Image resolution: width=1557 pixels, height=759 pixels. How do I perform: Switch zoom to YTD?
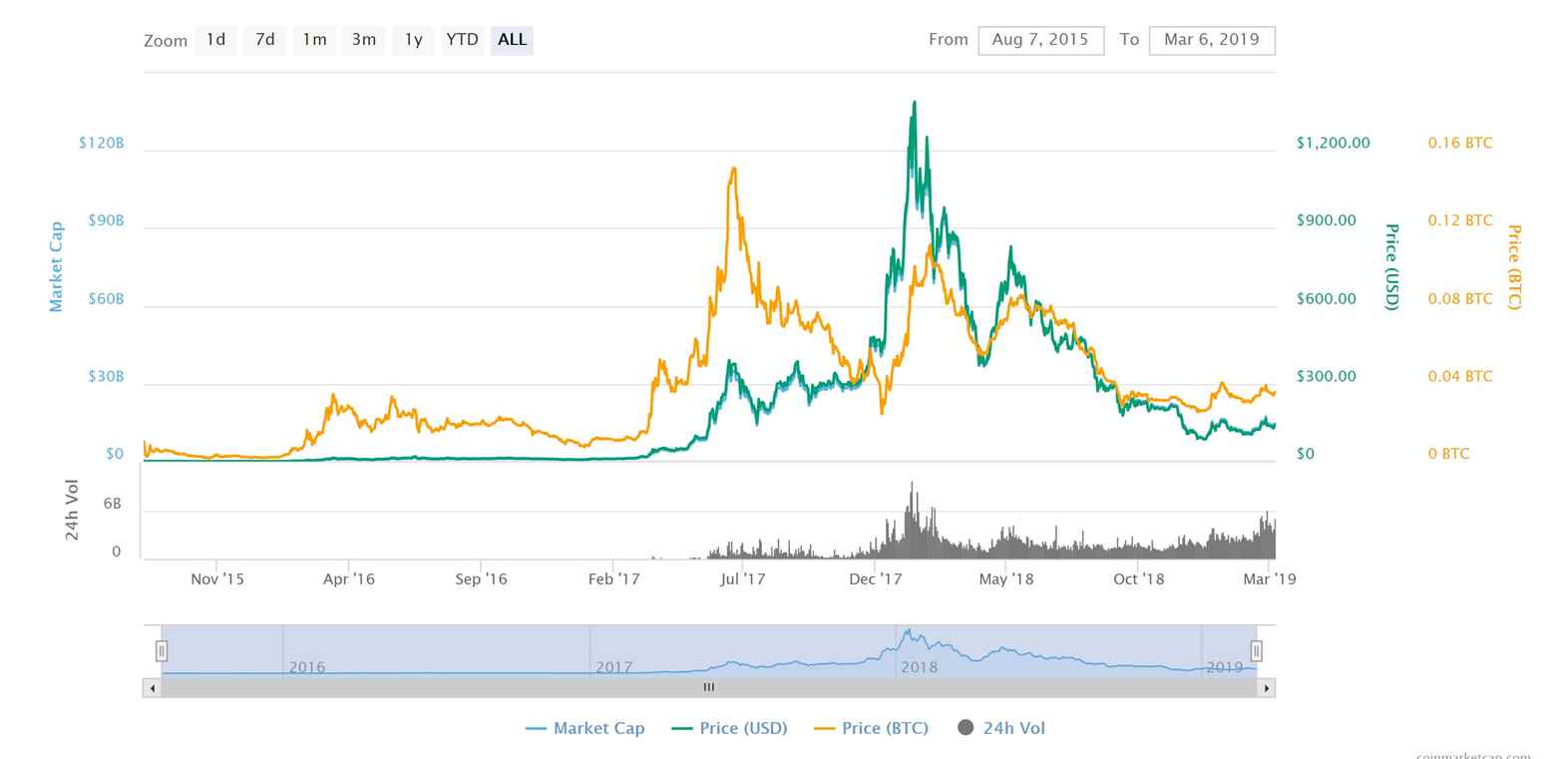(462, 40)
